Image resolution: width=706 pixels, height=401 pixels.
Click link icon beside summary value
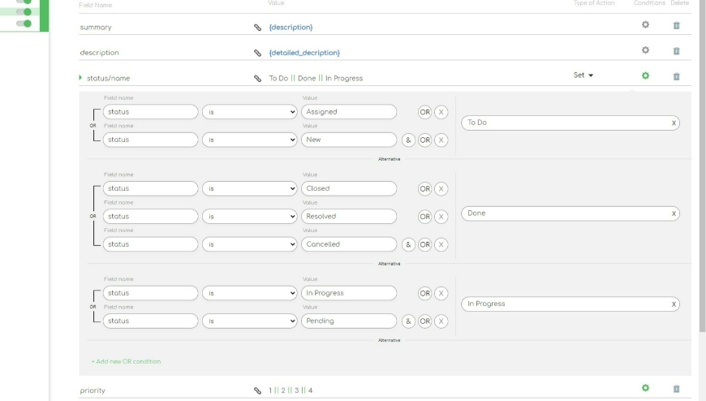[258, 28]
